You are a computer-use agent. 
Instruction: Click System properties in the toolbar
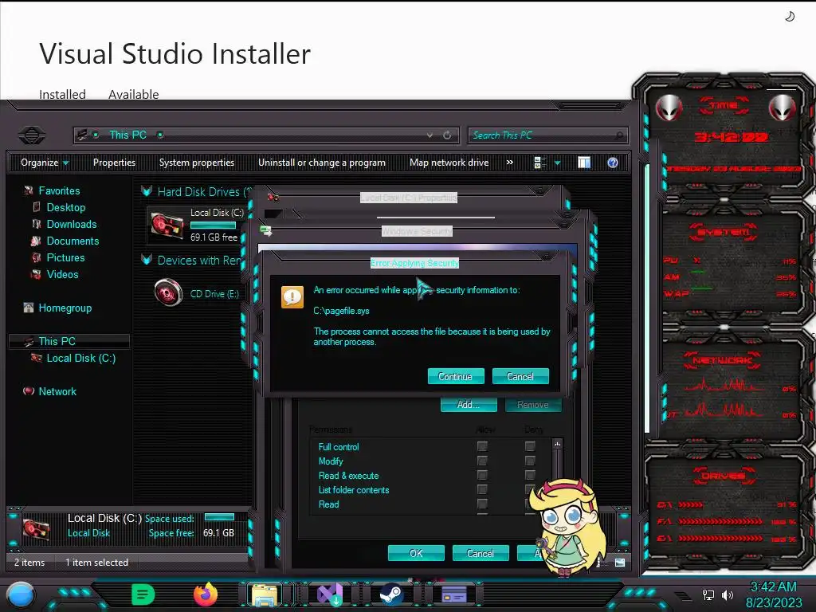point(197,163)
